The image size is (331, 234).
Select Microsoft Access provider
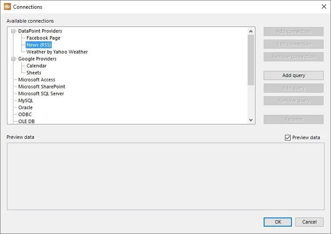click(37, 80)
